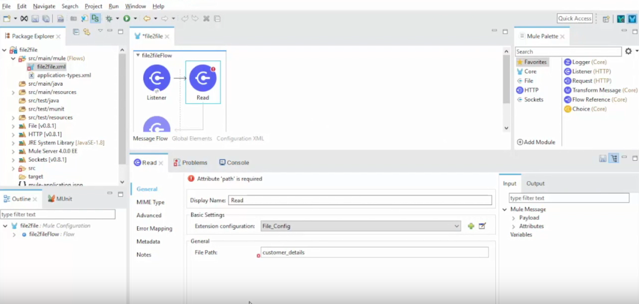Image resolution: width=639 pixels, height=304 pixels.
Task: Pick Transform Message from the palette
Action: pos(601,90)
